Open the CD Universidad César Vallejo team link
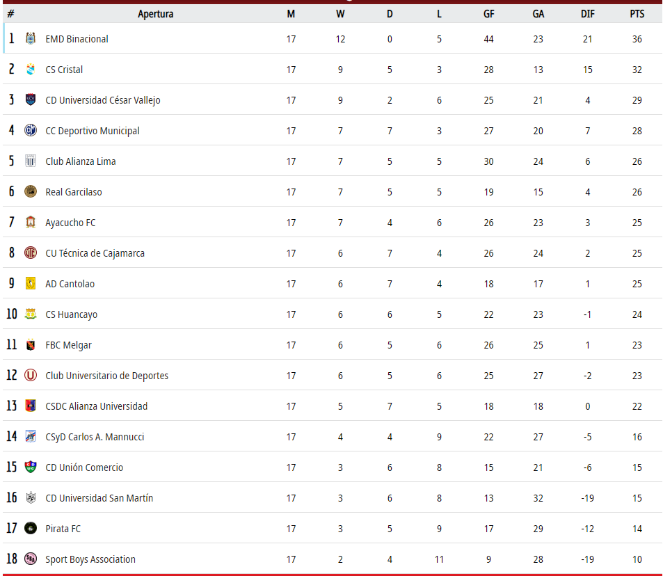This screenshot has height=576, width=663. point(103,100)
